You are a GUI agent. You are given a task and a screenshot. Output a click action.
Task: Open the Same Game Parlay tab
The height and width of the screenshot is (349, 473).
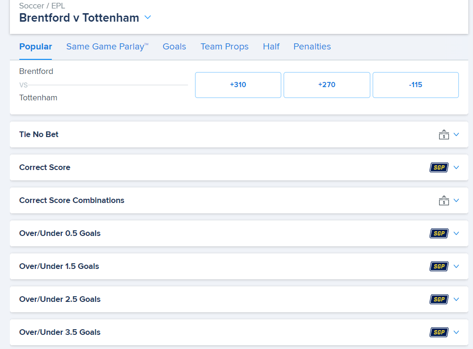(x=107, y=47)
